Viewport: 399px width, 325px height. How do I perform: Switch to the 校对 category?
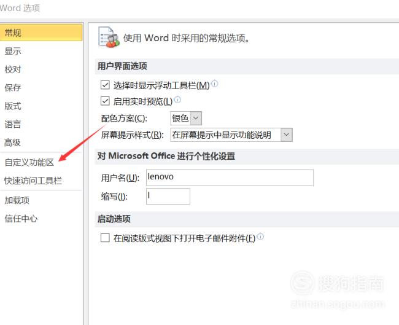pos(13,69)
